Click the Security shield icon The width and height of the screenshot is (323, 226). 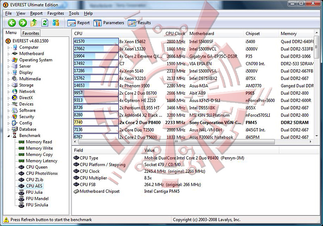pyautogui.click(x=15, y=117)
